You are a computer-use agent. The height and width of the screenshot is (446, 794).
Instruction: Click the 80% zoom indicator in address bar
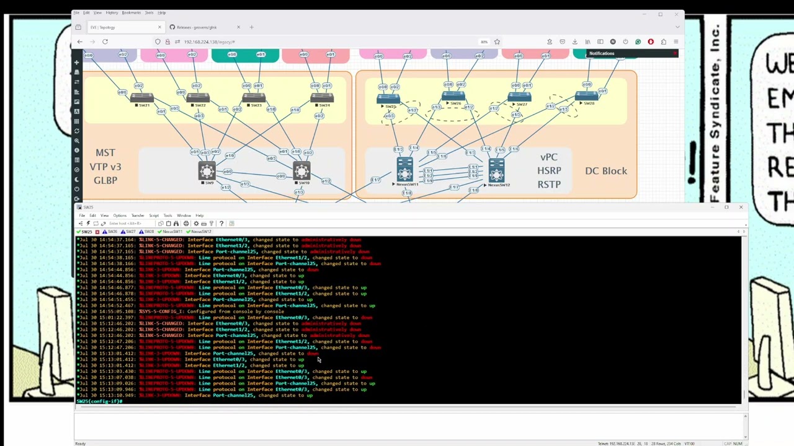484,42
